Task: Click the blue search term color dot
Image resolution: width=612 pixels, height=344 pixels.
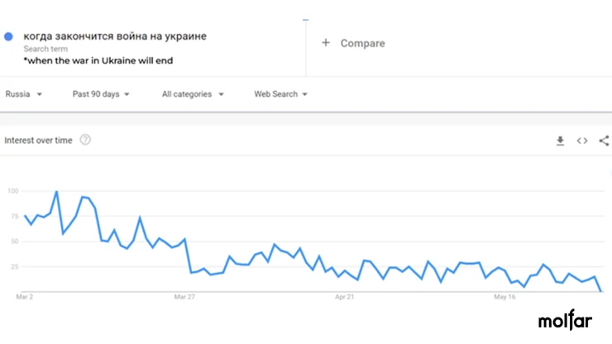Action: 8,36
